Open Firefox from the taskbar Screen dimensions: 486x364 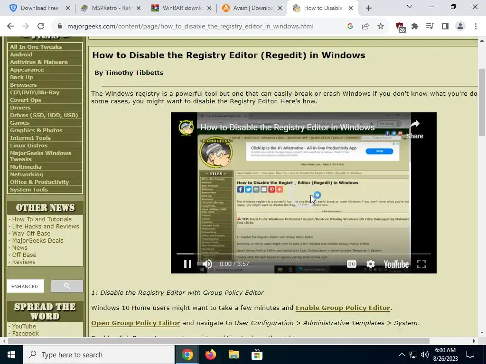(211, 355)
